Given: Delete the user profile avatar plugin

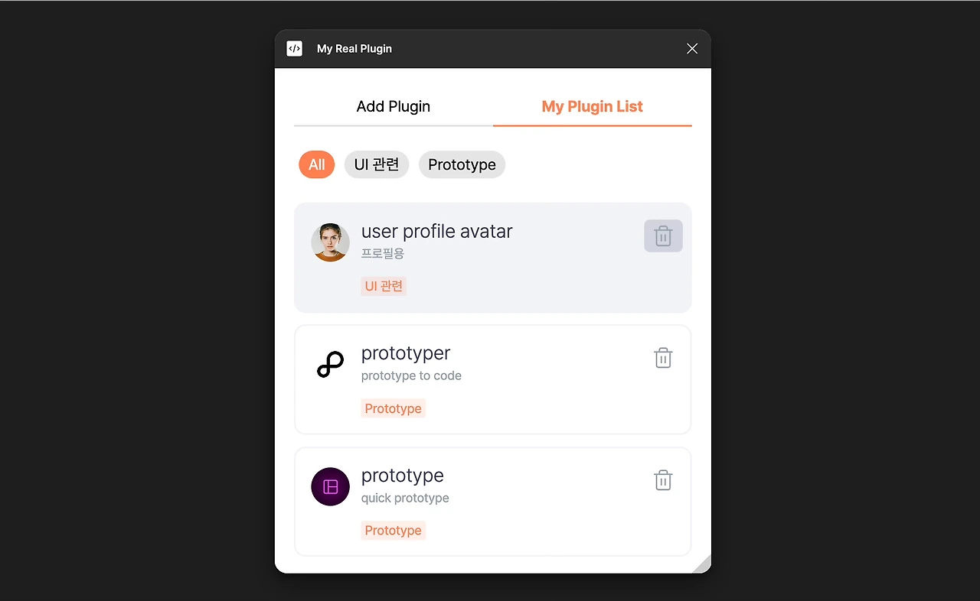Looking at the screenshot, I should click(663, 236).
